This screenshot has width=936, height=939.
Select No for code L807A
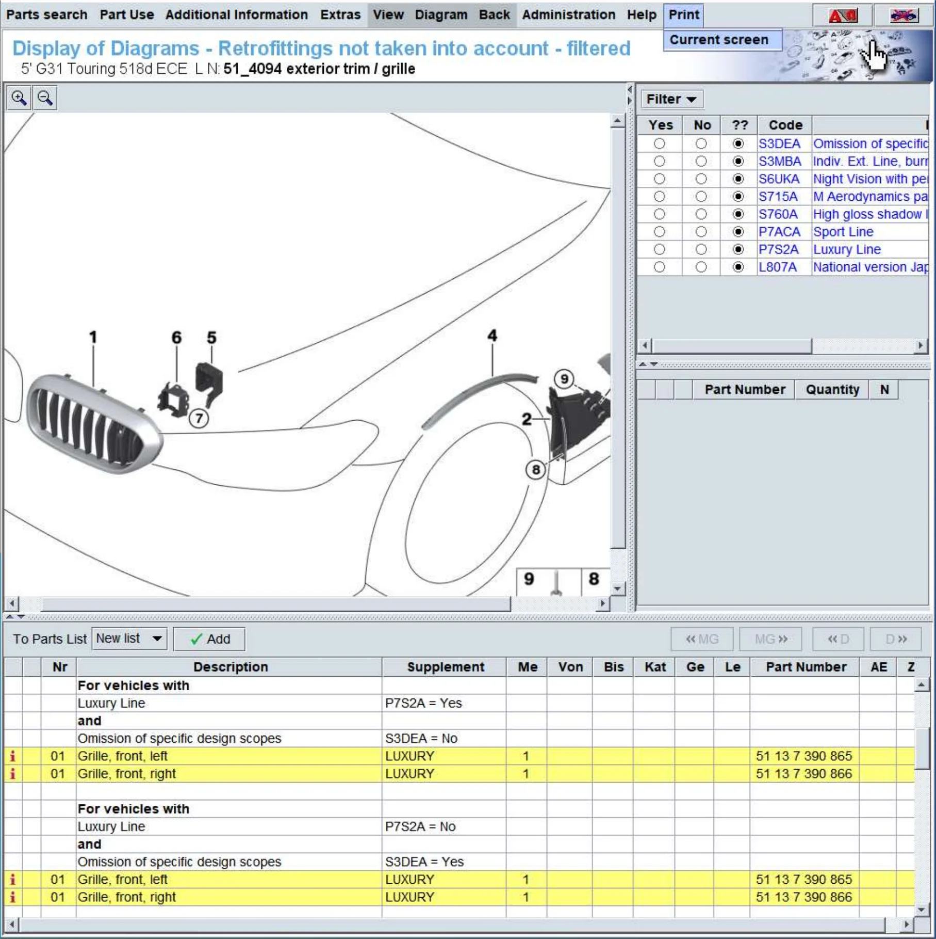(x=701, y=267)
